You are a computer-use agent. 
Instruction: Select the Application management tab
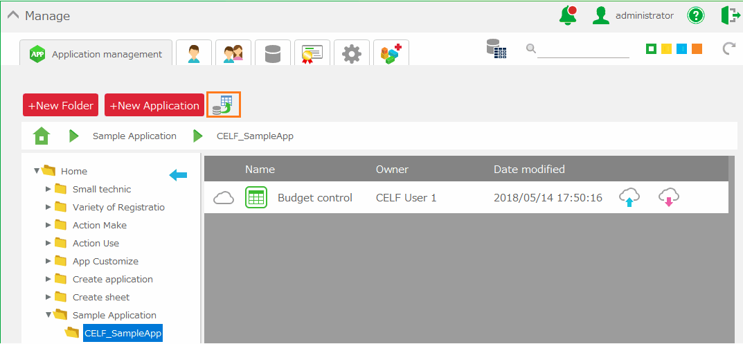tap(96, 54)
